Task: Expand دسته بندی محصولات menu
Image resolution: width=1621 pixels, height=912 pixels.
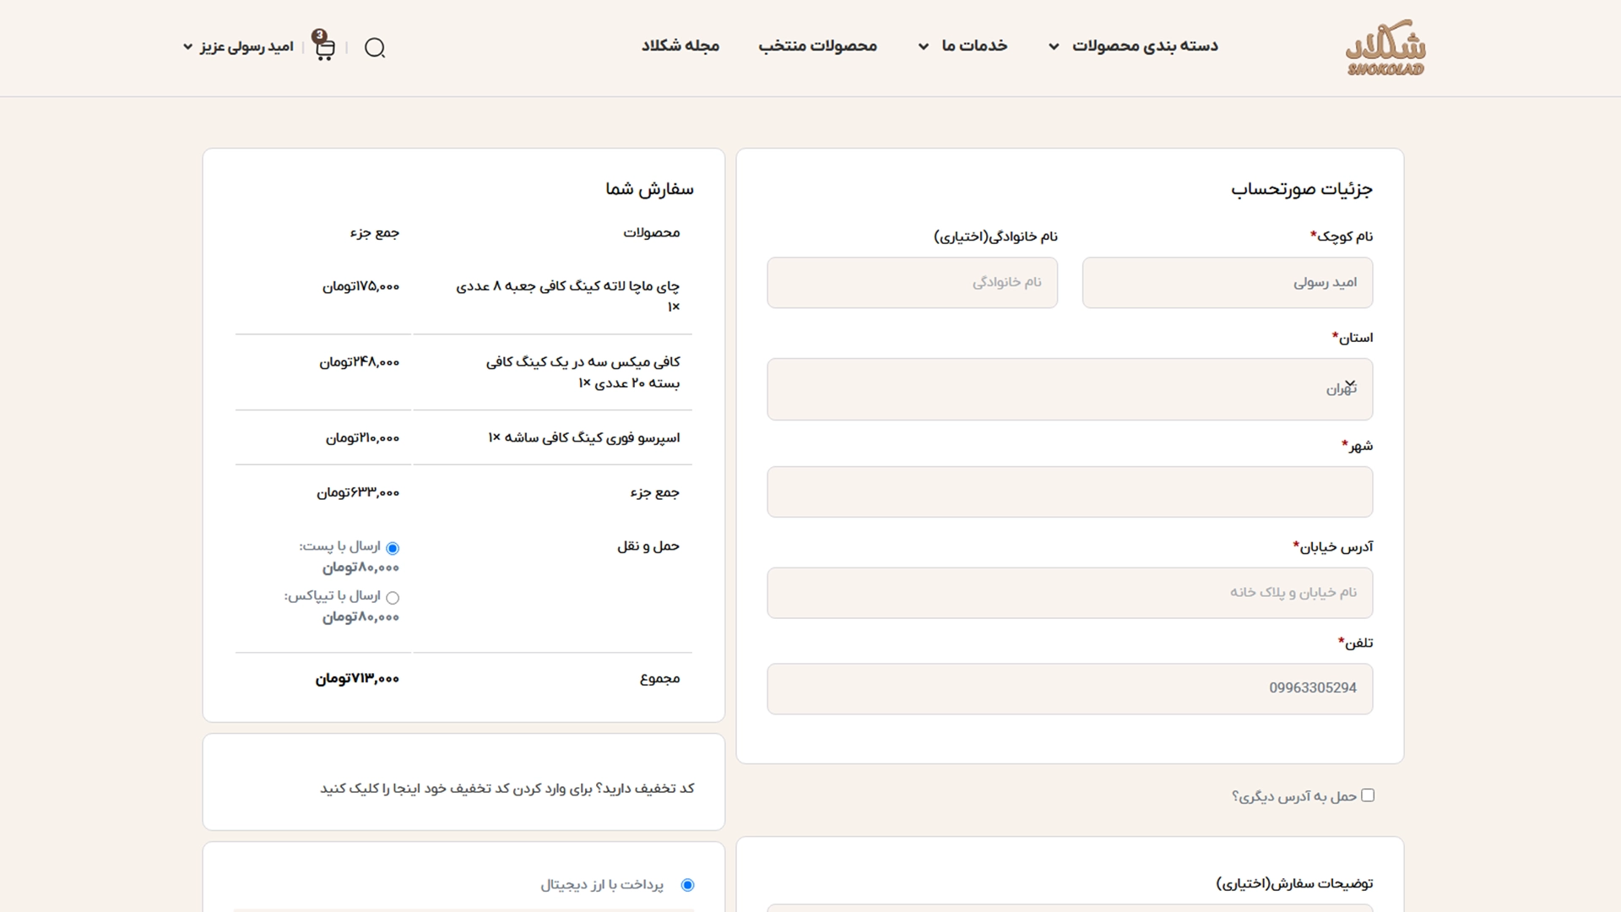Action: point(1136,46)
